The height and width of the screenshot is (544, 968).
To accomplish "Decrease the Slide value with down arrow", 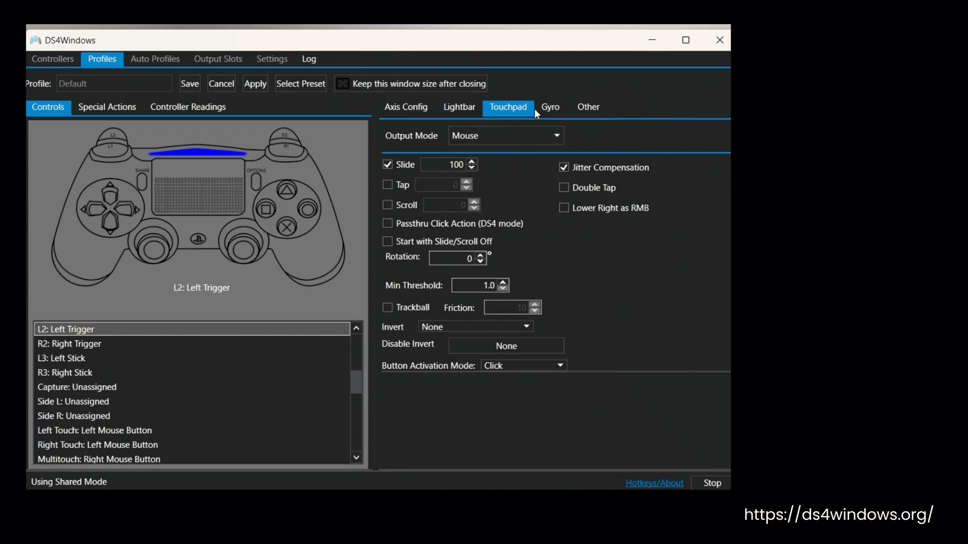I will [x=471, y=167].
